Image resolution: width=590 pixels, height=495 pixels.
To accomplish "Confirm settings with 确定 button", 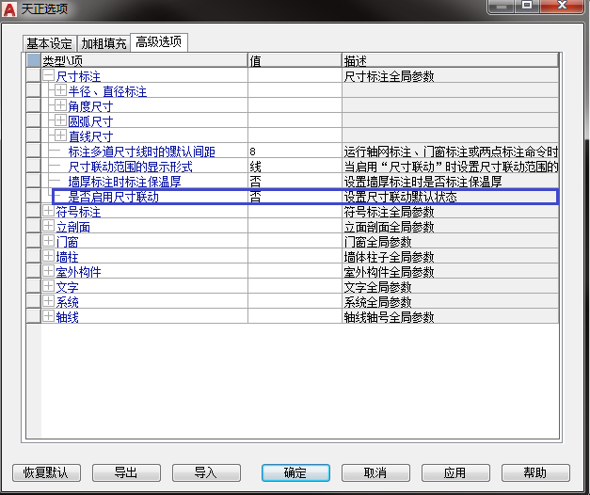I will pyautogui.click(x=295, y=472).
